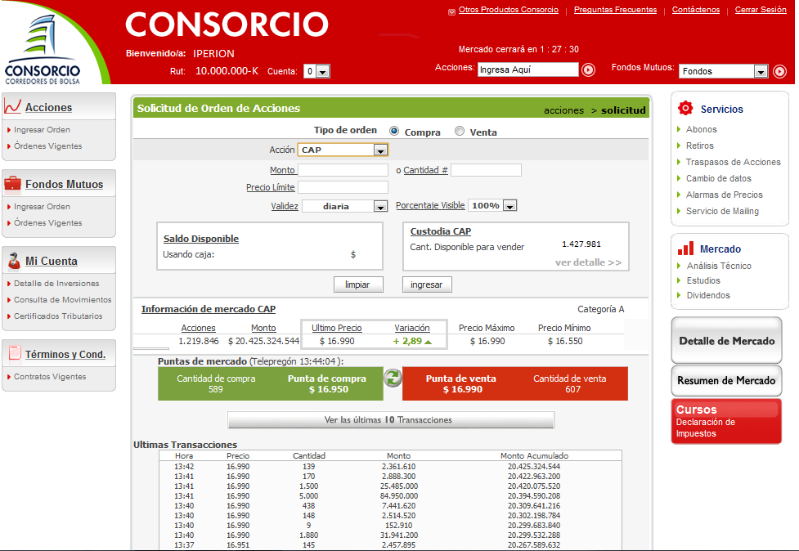This screenshot has width=799, height=551.
Task: Open Estudios under Mercado
Action: click(x=703, y=280)
